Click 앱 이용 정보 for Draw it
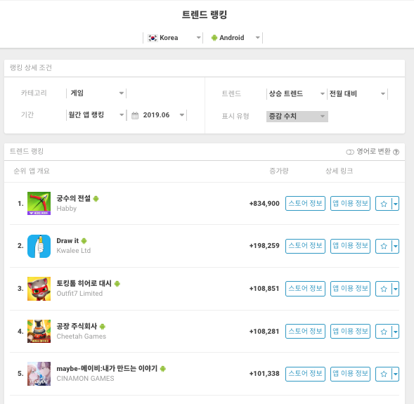The width and height of the screenshot is (414, 404). [x=350, y=246]
